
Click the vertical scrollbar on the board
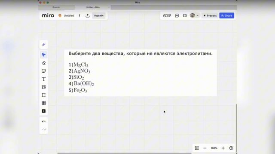click(x=236, y=128)
